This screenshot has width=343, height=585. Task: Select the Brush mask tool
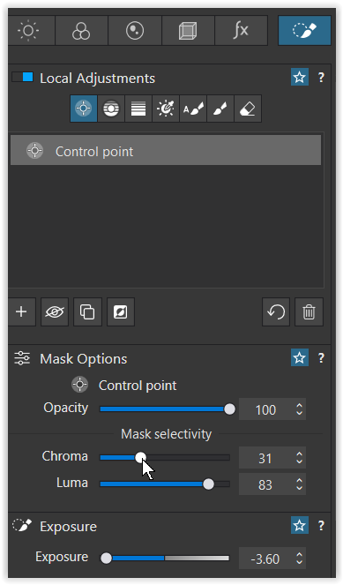220,109
